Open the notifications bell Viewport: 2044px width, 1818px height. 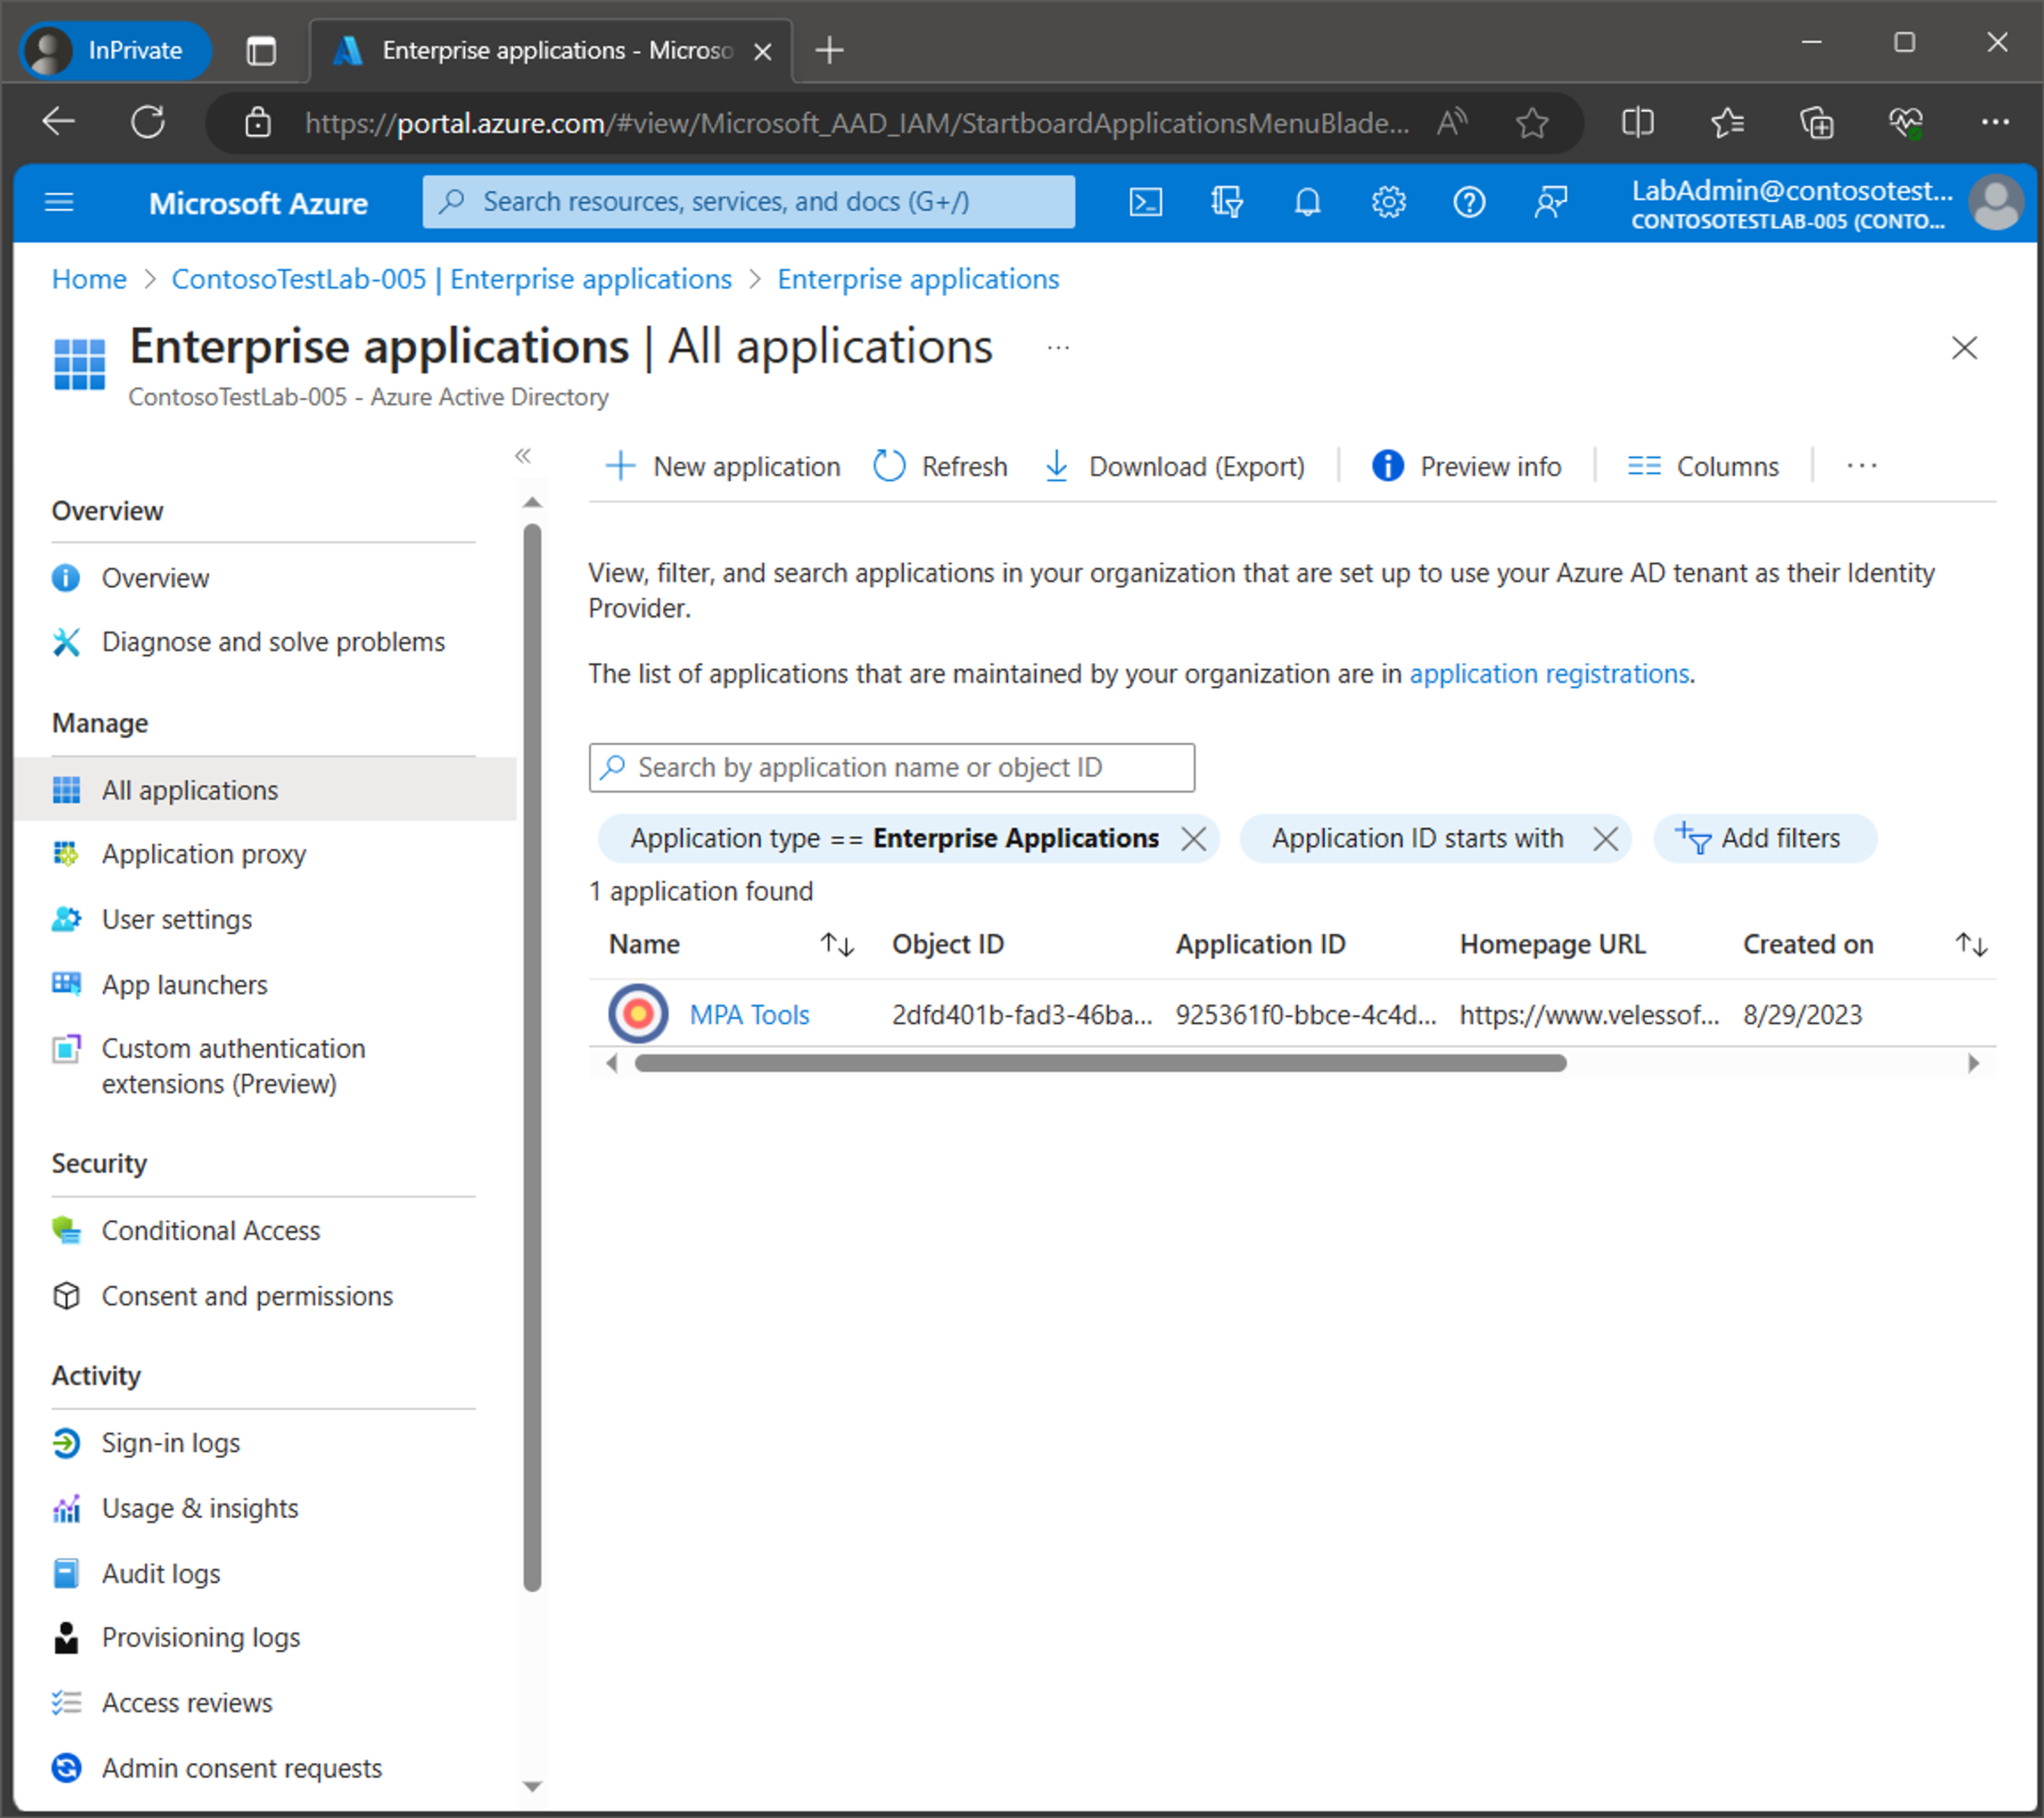pos(1307,203)
